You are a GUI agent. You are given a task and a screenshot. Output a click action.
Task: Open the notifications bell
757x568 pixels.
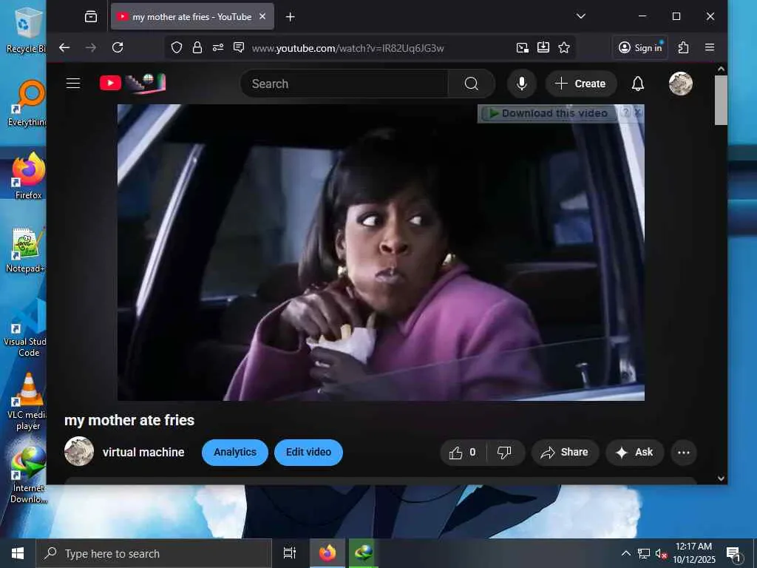pos(638,84)
